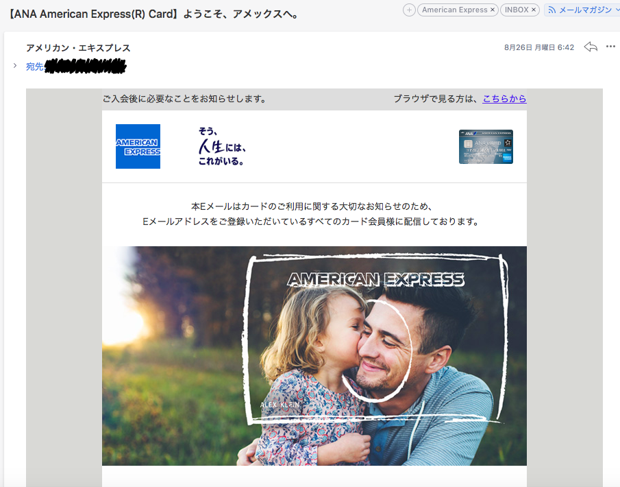620x487 pixels.
Task: Click the reply arrow icon
Action: click(x=591, y=47)
